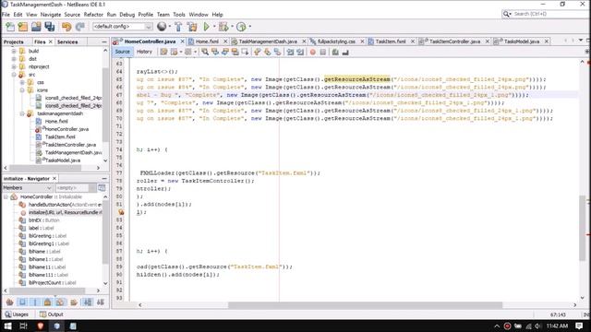Click the Shift Line Right icon
Viewport: 591px width, 332px height.
coord(300,52)
